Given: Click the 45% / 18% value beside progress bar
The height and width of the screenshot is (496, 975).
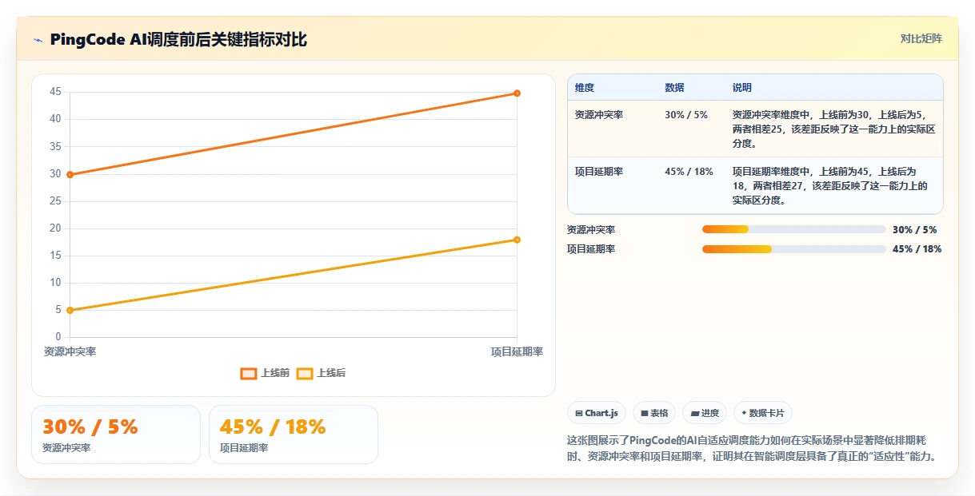Looking at the screenshot, I should pos(917,249).
